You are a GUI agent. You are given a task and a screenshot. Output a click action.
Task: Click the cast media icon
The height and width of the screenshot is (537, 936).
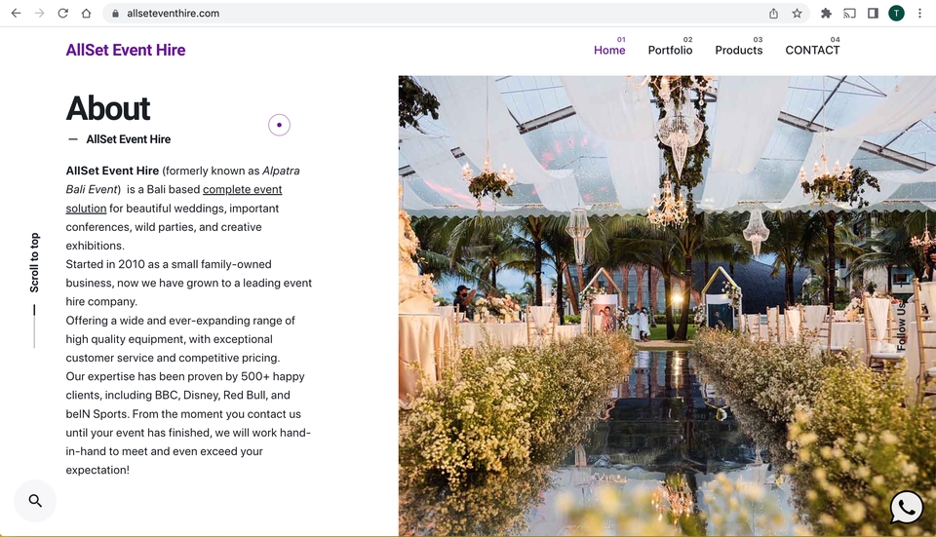click(x=849, y=13)
